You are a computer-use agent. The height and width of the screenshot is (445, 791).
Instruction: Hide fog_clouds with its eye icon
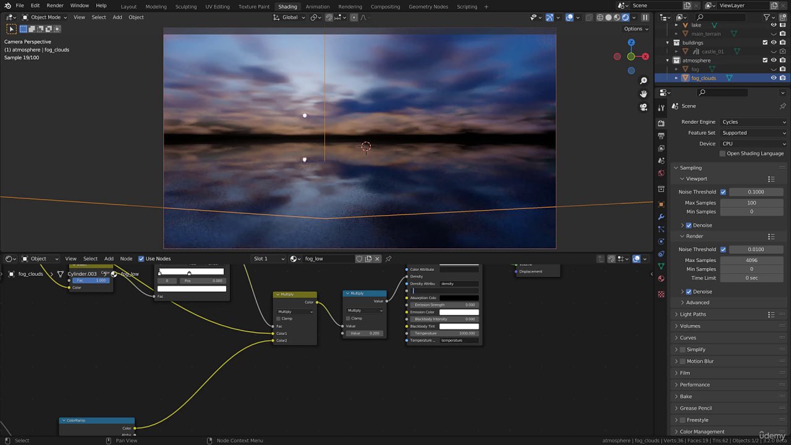tap(773, 78)
